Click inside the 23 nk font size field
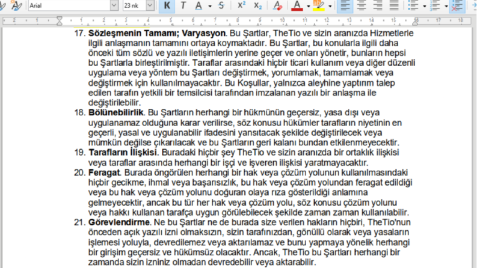Image resolution: width=477 pixels, height=268 pixels. click(x=135, y=5)
